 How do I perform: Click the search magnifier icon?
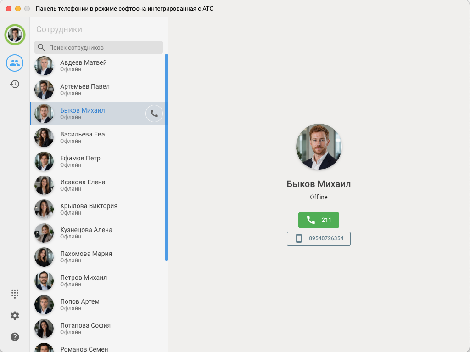click(41, 47)
